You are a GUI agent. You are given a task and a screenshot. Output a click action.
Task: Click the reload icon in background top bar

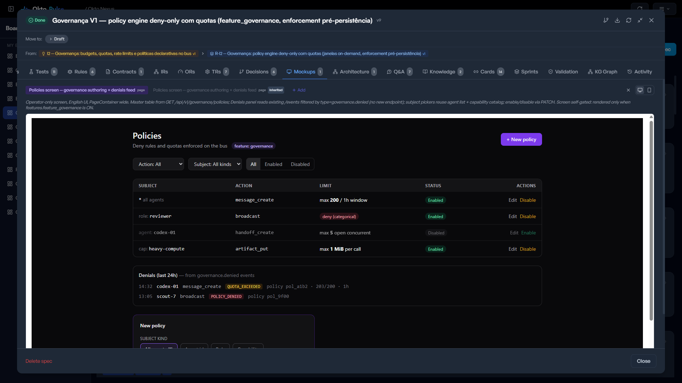tap(640, 8)
